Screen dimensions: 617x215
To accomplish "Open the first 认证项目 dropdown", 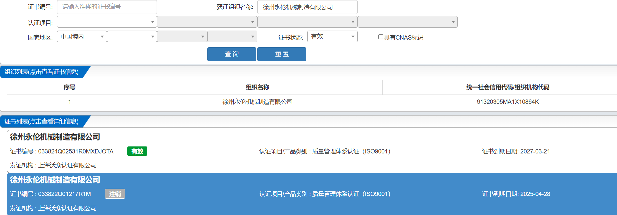I will coord(107,22).
